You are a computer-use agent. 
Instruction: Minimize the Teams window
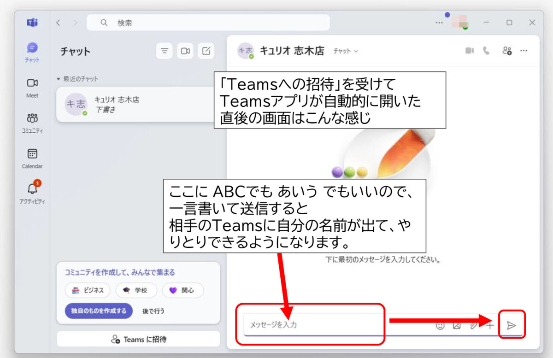click(487, 23)
